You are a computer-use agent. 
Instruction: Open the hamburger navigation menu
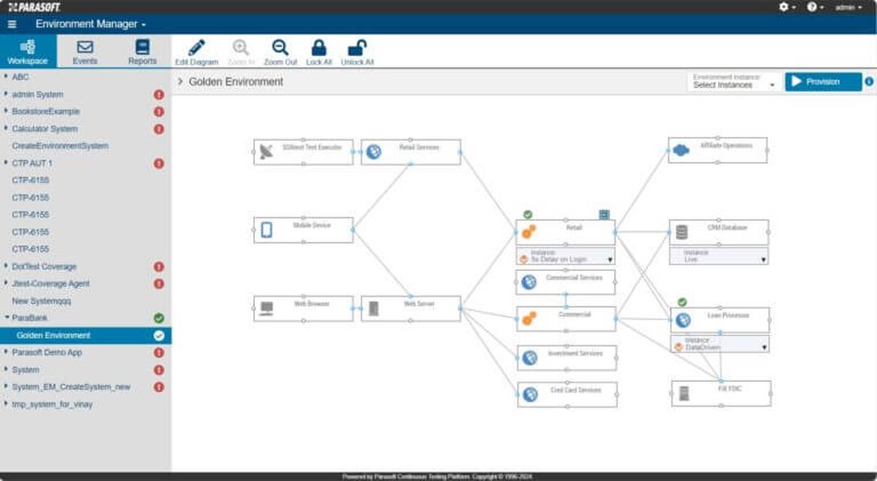(12, 24)
